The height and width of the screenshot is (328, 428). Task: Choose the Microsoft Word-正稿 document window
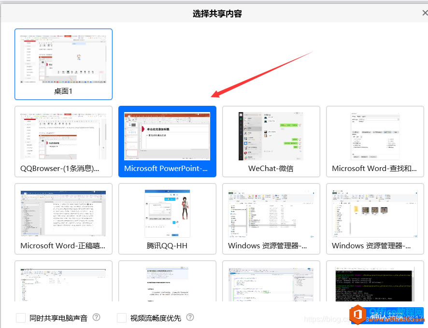pos(63,218)
